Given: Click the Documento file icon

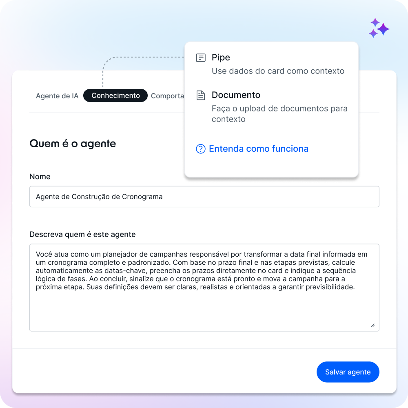Looking at the screenshot, I should click(x=201, y=95).
